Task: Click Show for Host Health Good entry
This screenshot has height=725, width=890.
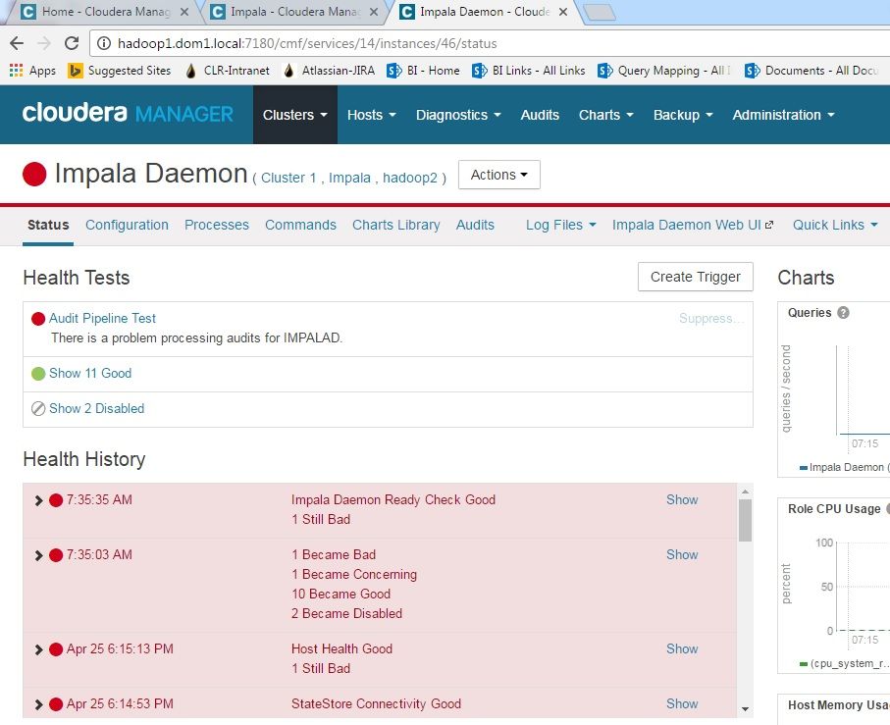Action: (x=682, y=649)
